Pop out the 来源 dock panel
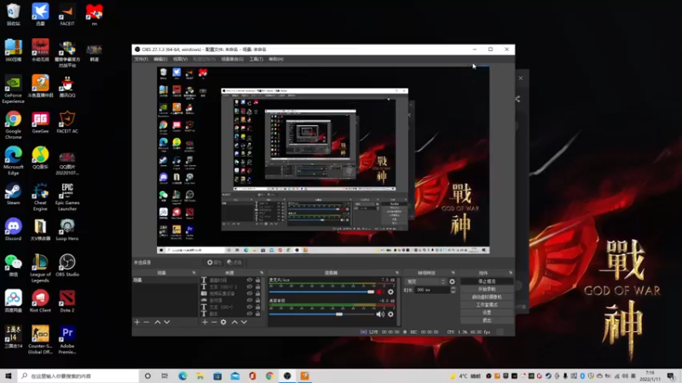 tap(262, 272)
